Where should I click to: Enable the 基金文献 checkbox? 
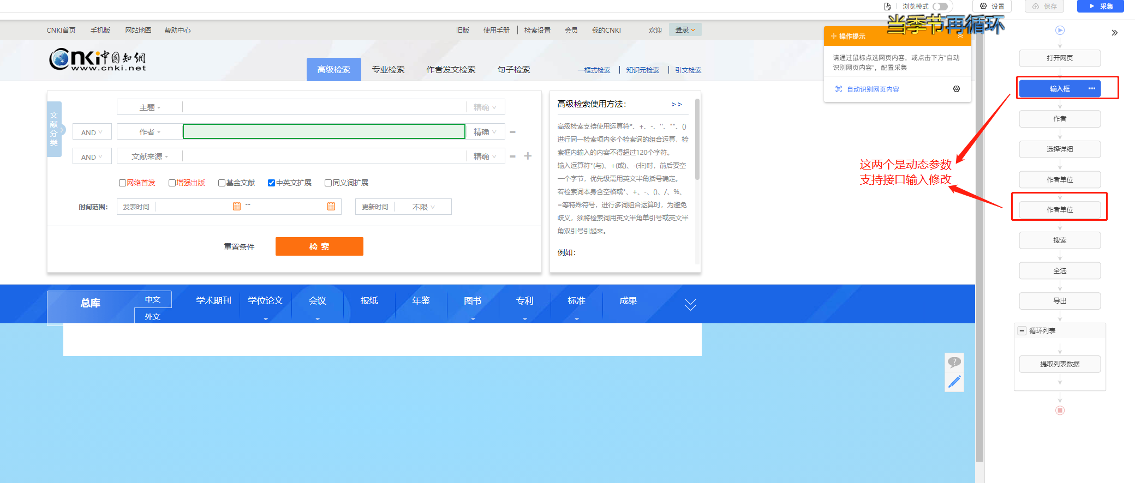tap(222, 183)
